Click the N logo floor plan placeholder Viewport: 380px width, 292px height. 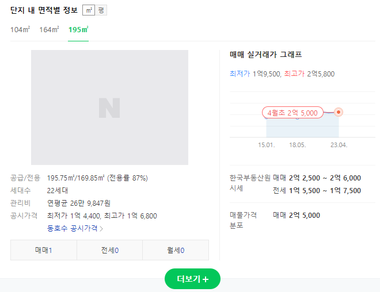[x=109, y=108]
